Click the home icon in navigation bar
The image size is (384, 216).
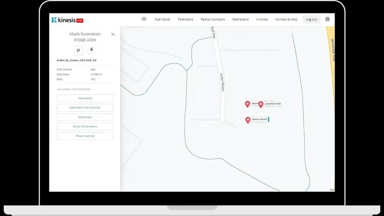click(x=144, y=19)
